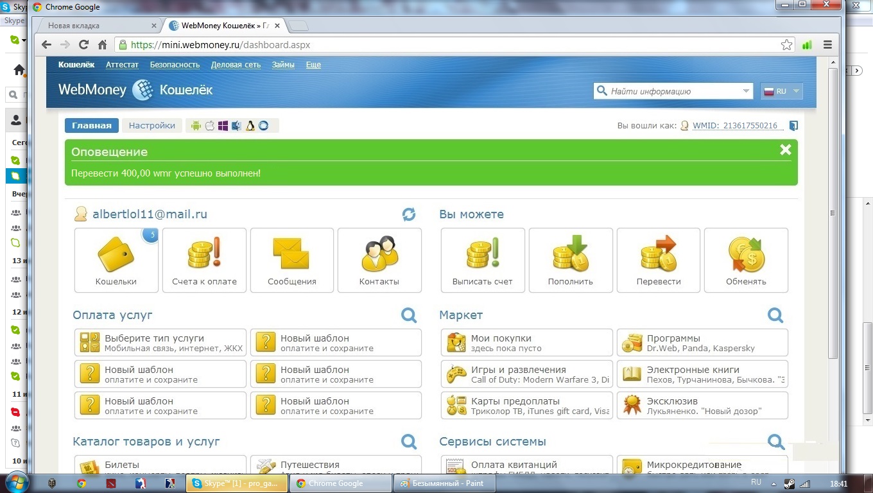Switch to the Настройки tab
This screenshot has width=873, height=493.
click(x=152, y=126)
